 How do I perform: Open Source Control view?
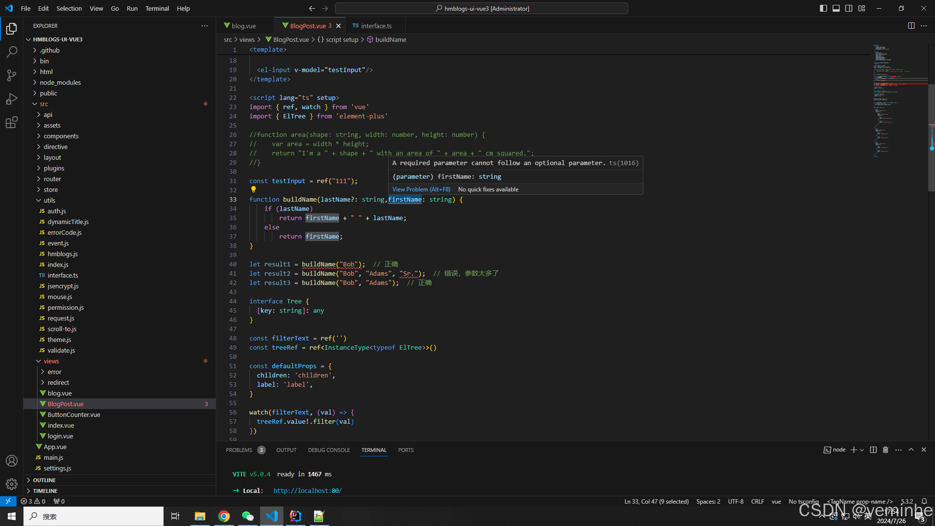coord(12,75)
